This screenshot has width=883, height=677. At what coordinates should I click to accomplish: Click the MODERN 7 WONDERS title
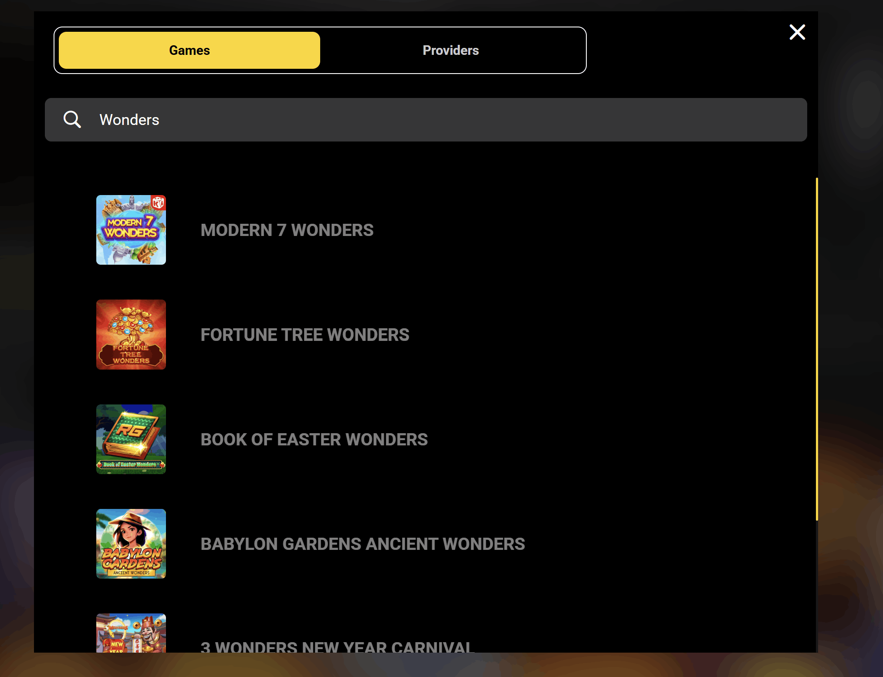click(287, 230)
